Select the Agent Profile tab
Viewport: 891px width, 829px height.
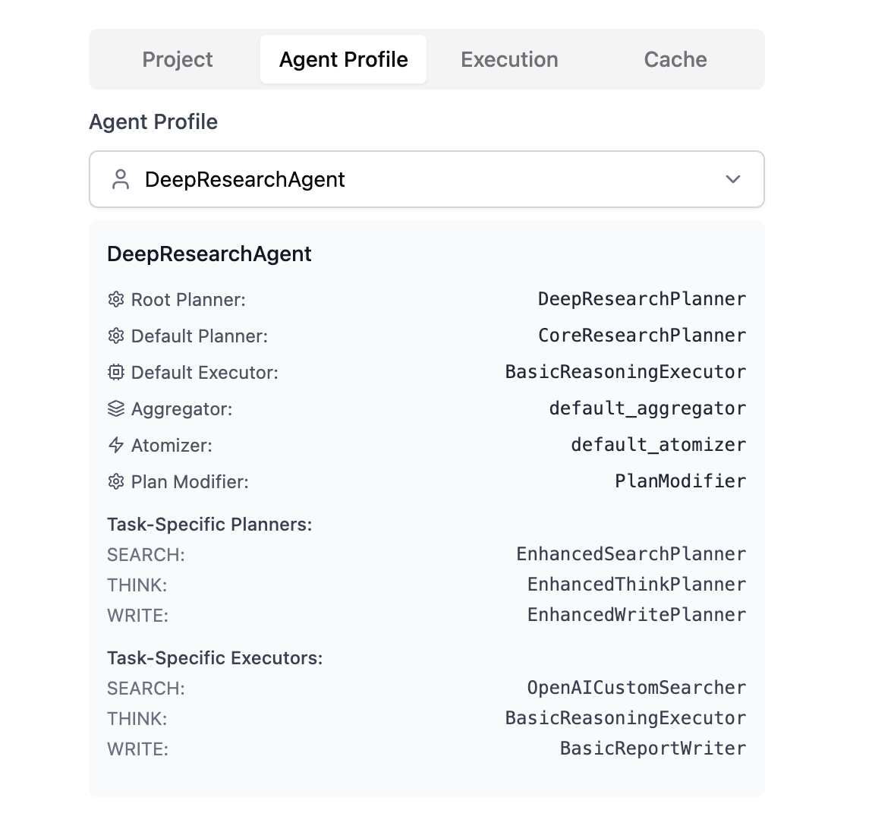click(343, 59)
